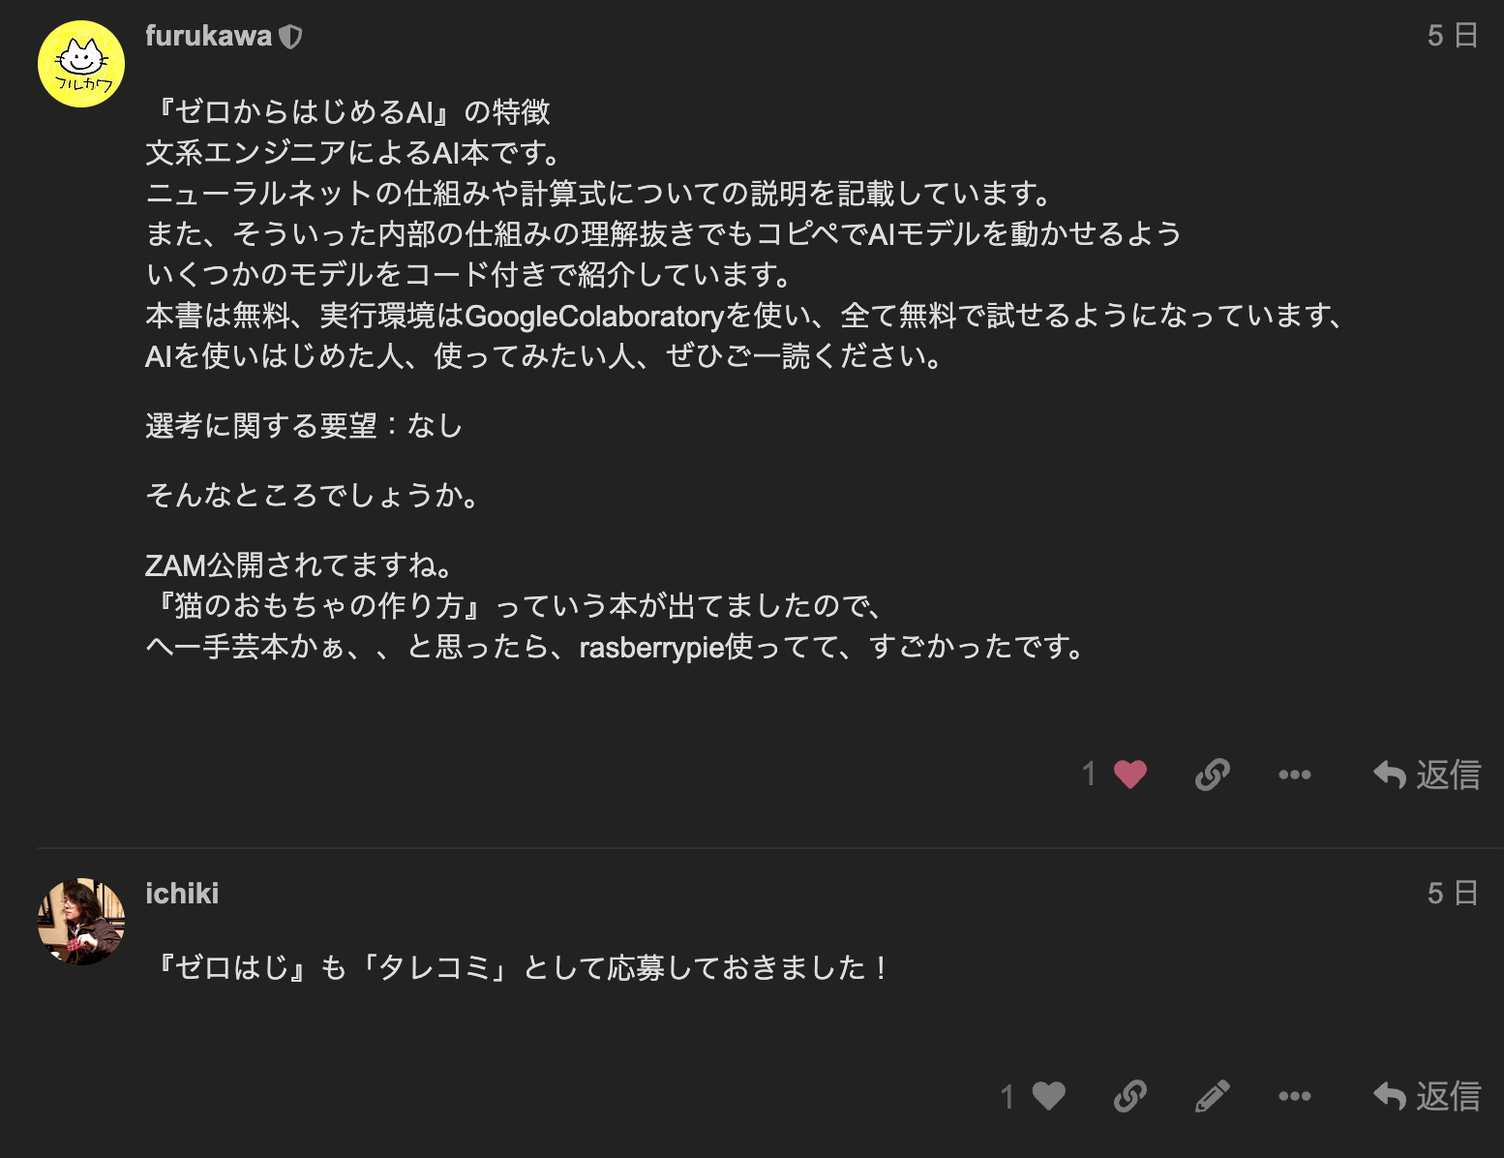Show more actions on ichiki's post
This screenshot has width=1504, height=1158.
coord(1294,1096)
